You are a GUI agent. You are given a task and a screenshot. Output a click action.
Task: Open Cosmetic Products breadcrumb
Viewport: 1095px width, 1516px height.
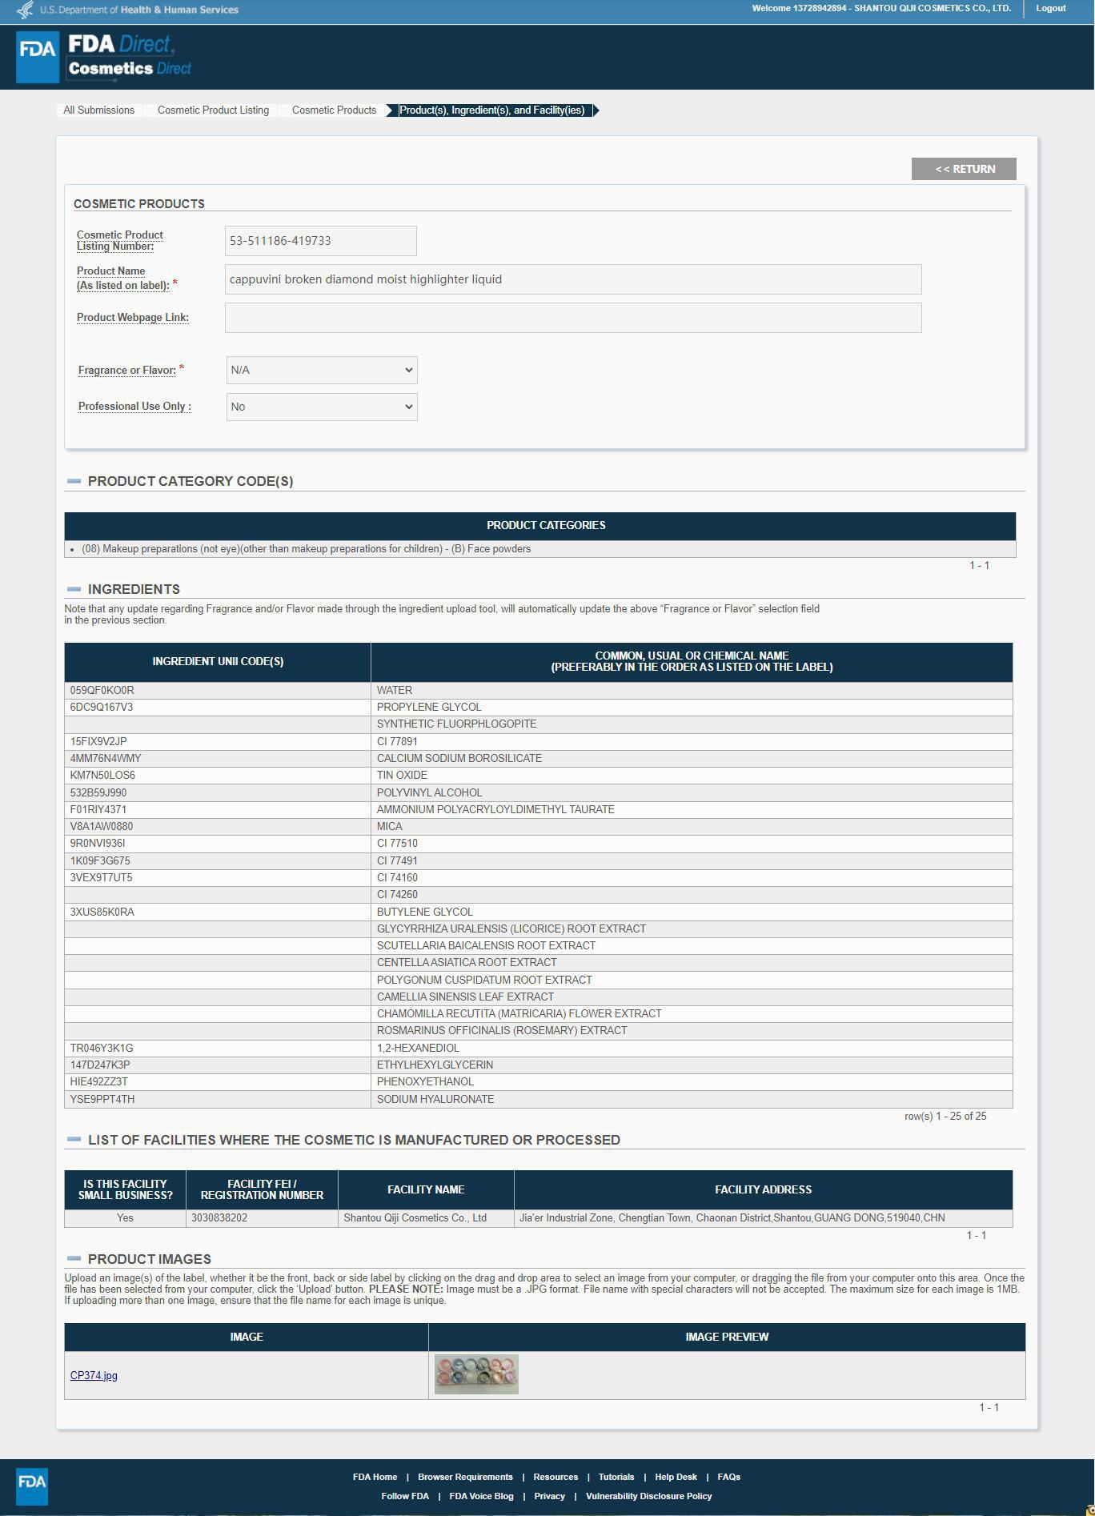pos(334,110)
